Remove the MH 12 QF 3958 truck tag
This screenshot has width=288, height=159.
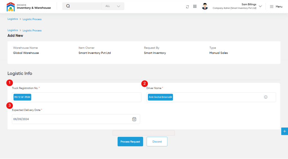(x=30, y=97)
